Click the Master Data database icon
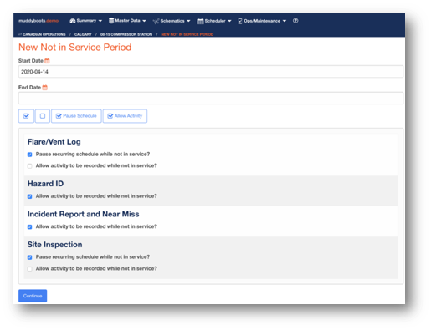431x330 pixels. pos(111,21)
